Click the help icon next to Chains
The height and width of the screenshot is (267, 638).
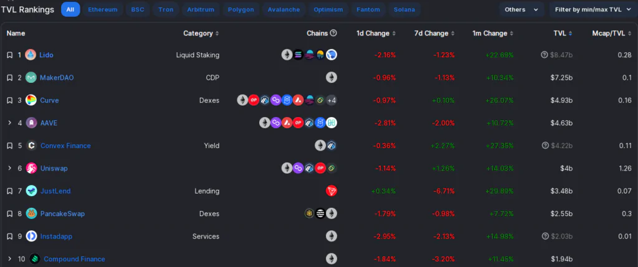point(333,33)
